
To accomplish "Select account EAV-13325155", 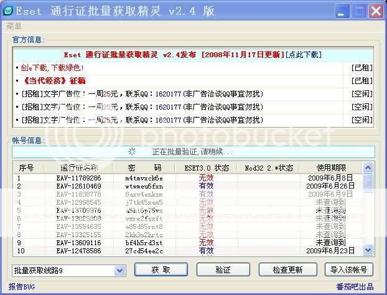I will [x=78, y=235].
